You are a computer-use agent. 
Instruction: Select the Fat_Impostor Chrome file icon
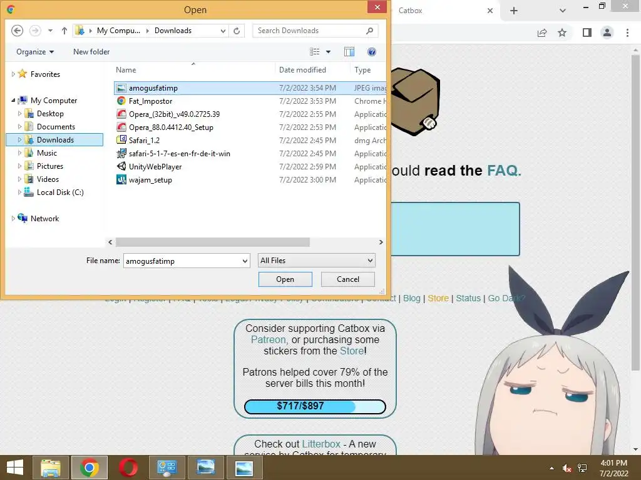click(x=121, y=101)
